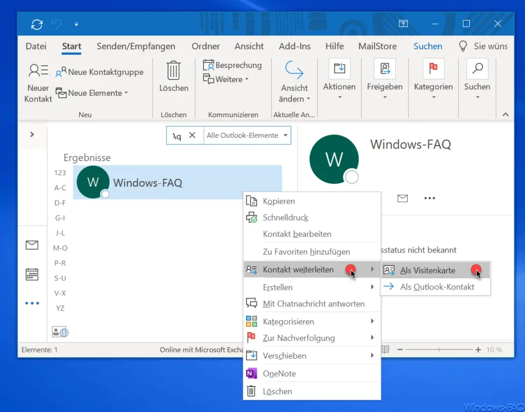Open the three-dots menu in contact card
This screenshot has height=412, width=525.
[x=430, y=198]
